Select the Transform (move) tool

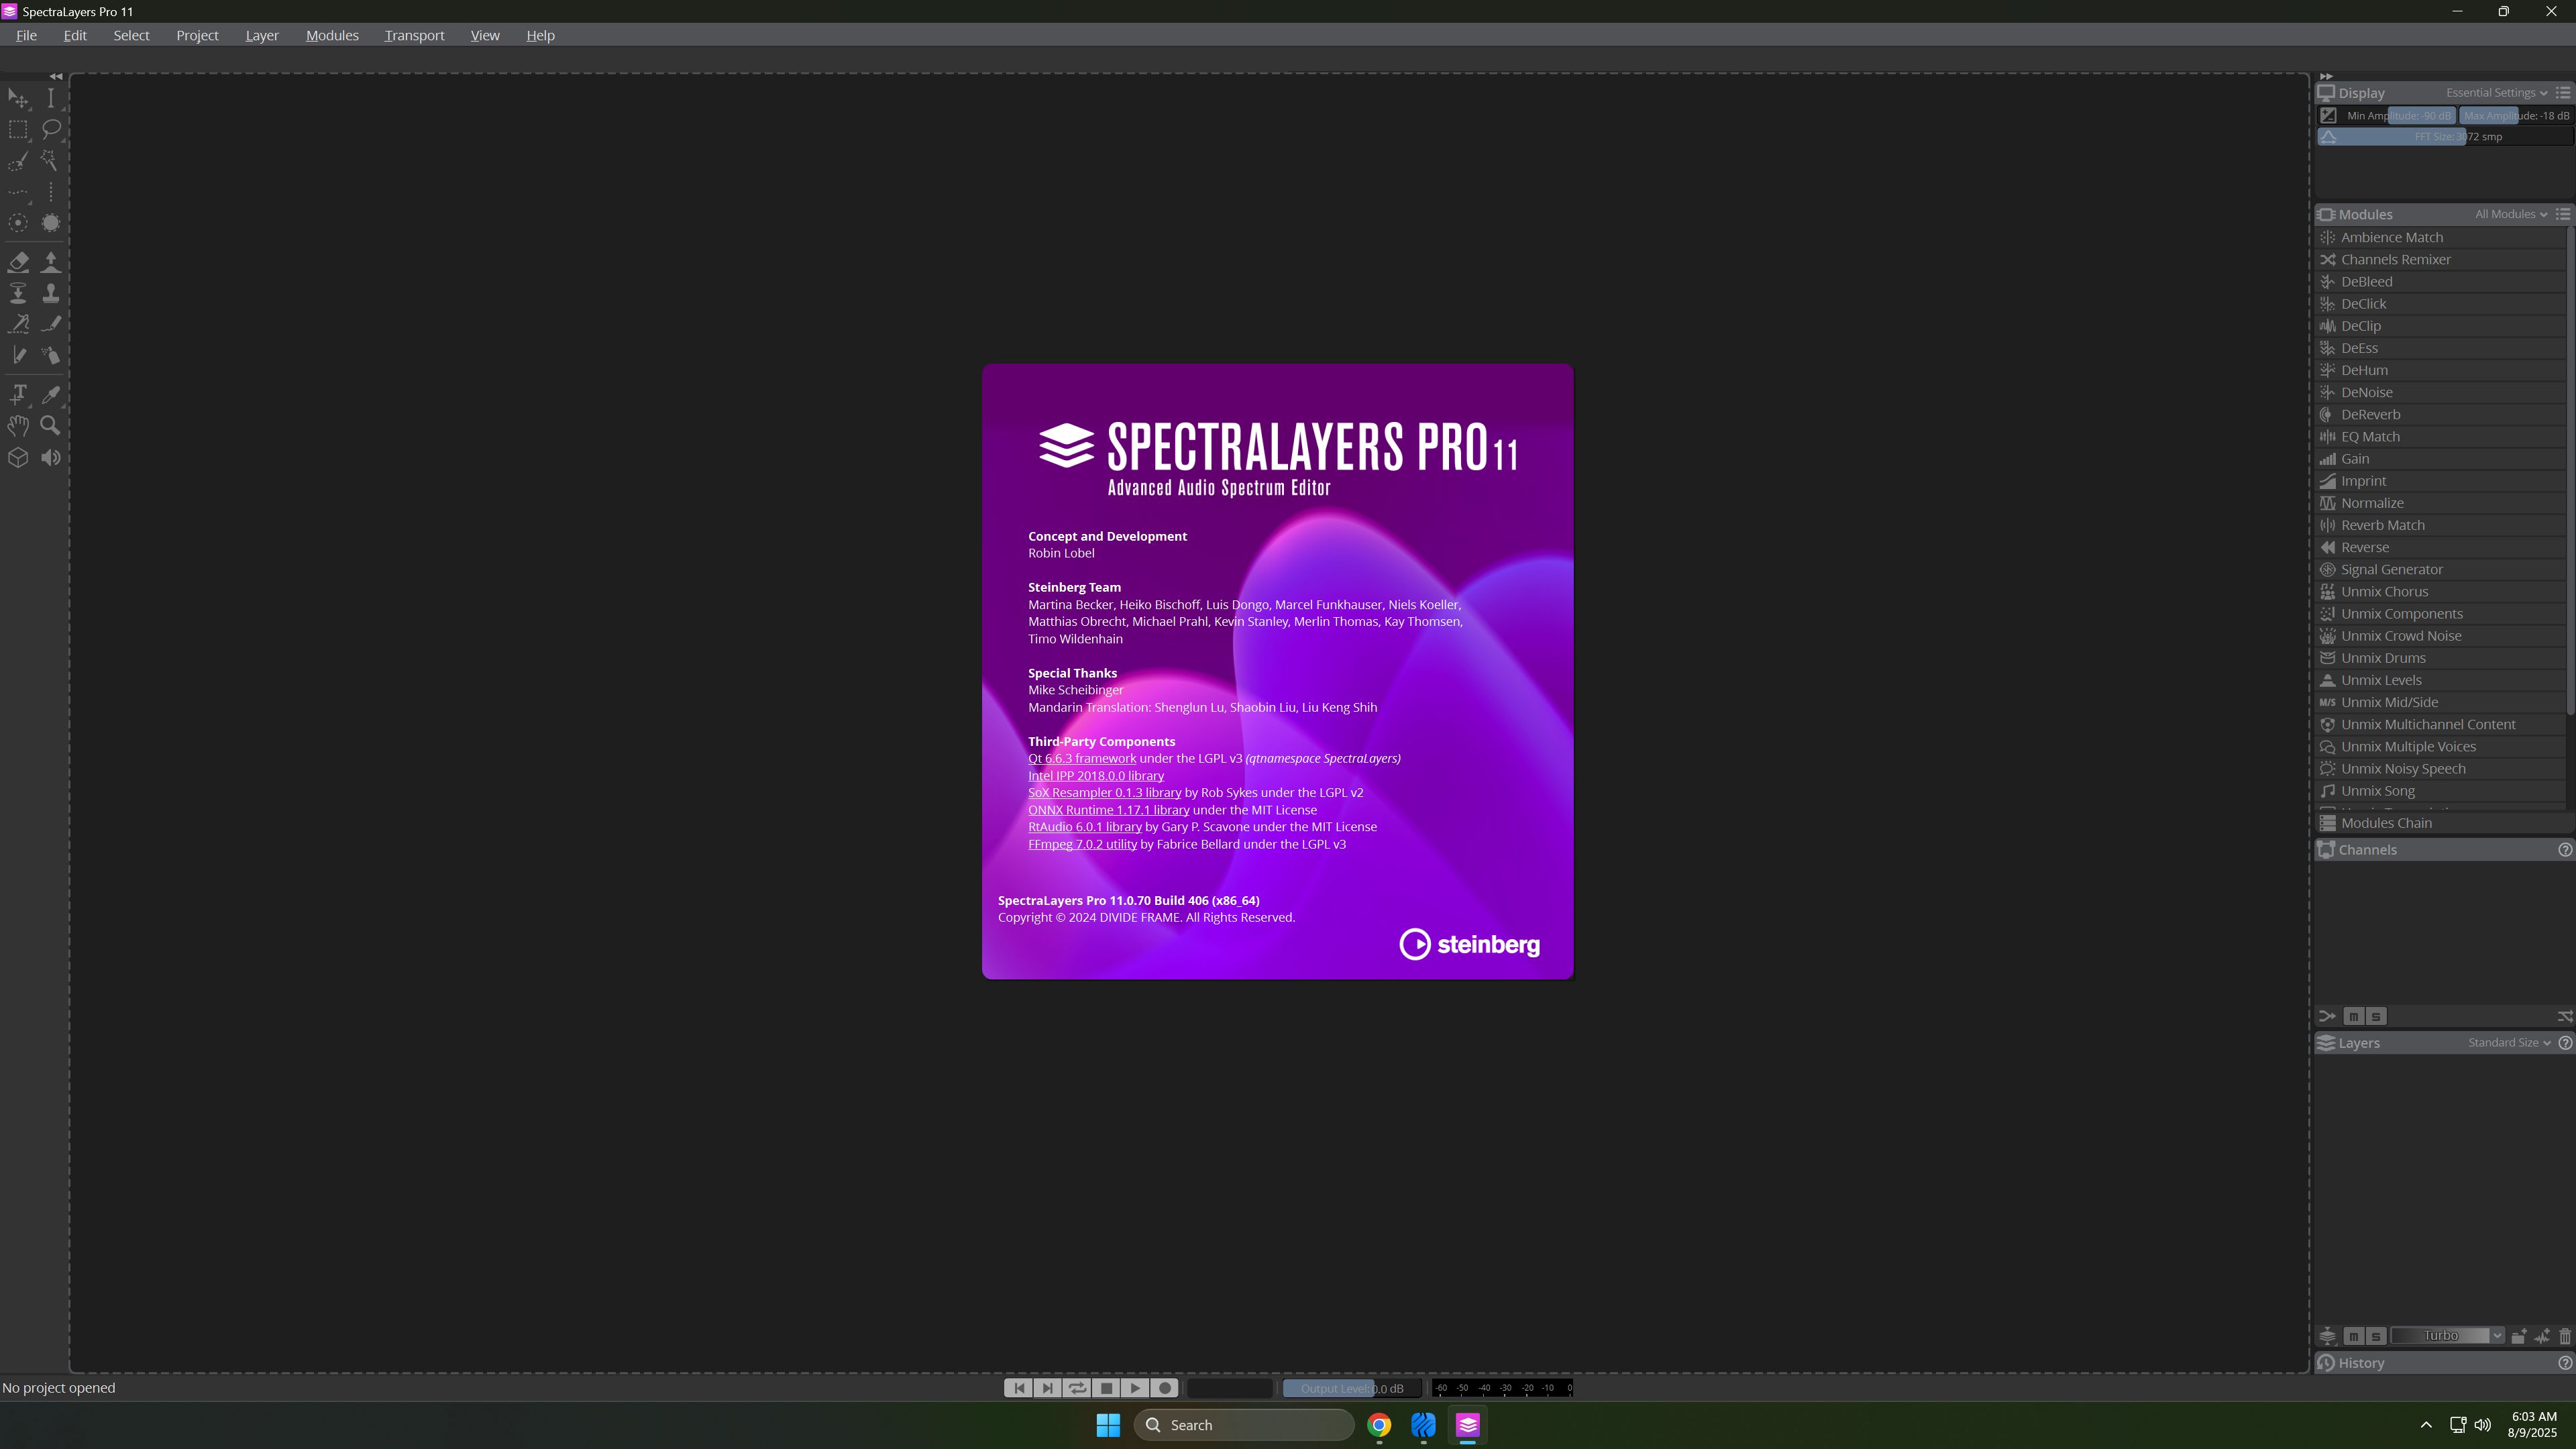pyautogui.click(x=18, y=98)
